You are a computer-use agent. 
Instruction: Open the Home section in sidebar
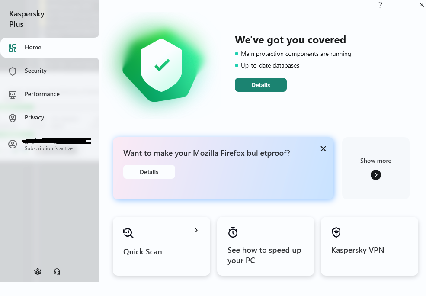coord(33,47)
